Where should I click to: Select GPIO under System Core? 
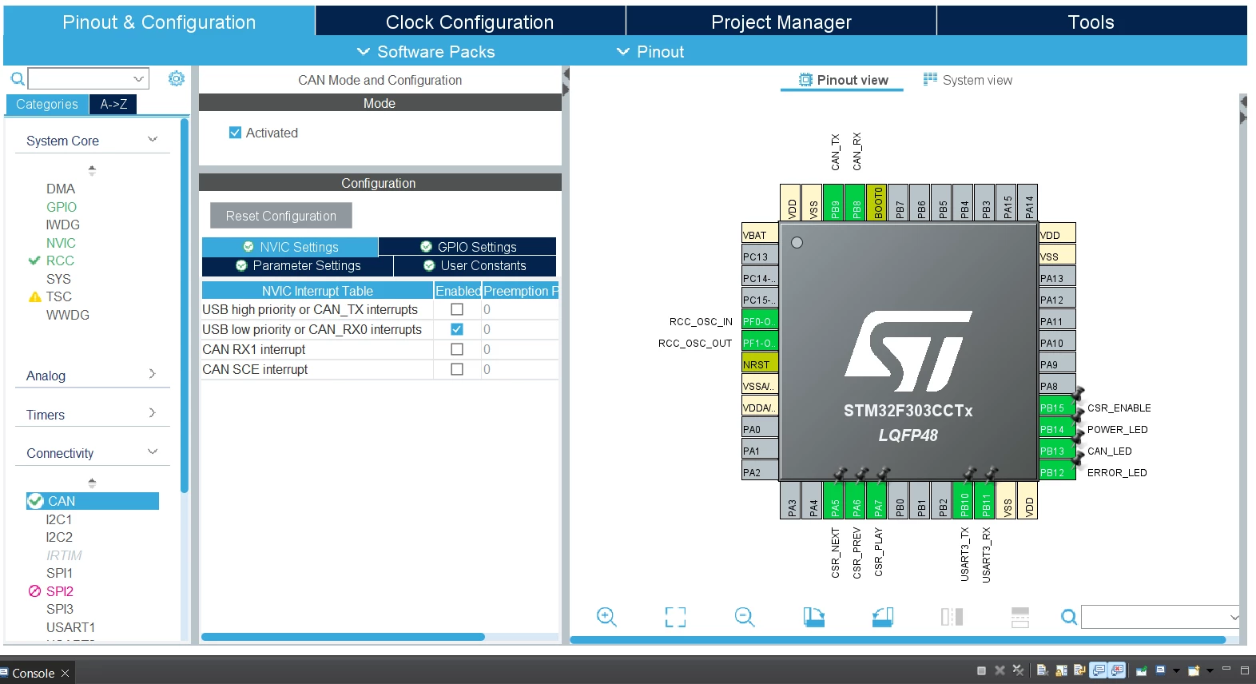(x=62, y=207)
